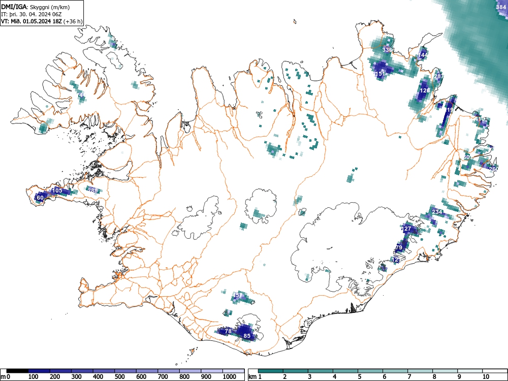Viewport: 508px width, 381px height.
Task: Select the 78 visibility value label
Action: [228, 331]
